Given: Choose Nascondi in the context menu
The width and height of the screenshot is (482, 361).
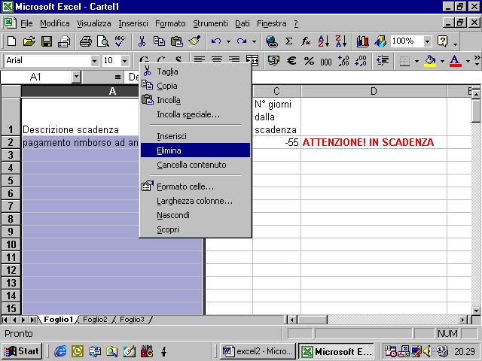Looking at the screenshot, I should tap(195, 215).
